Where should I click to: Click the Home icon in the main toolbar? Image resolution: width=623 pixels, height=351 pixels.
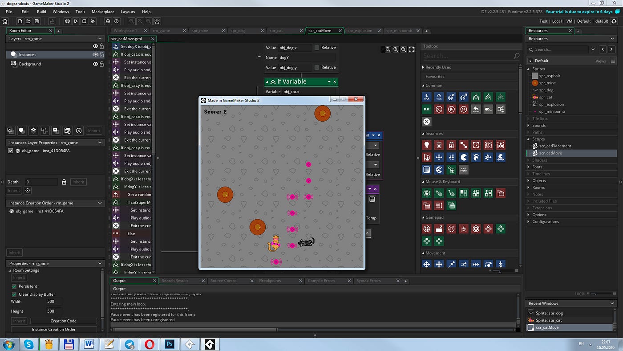click(5, 21)
